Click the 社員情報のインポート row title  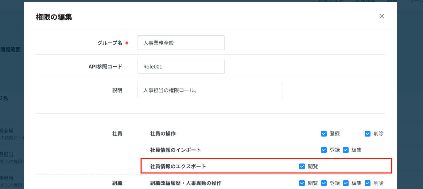175,150
